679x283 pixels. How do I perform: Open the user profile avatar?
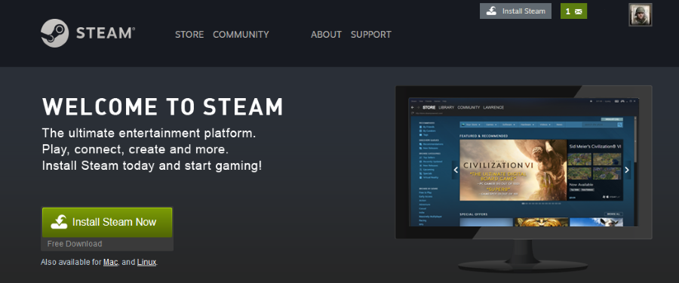point(640,15)
